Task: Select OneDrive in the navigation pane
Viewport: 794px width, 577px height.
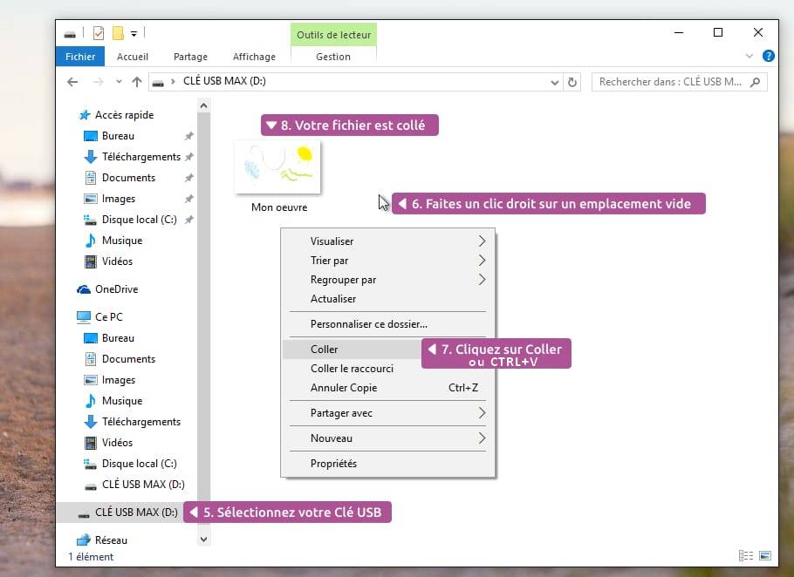Action: coord(116,289)
